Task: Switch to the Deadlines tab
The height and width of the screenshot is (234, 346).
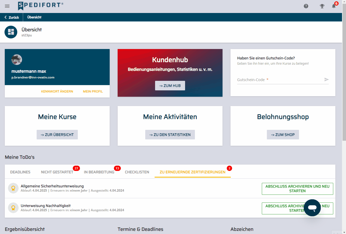Action: (20, 172)
